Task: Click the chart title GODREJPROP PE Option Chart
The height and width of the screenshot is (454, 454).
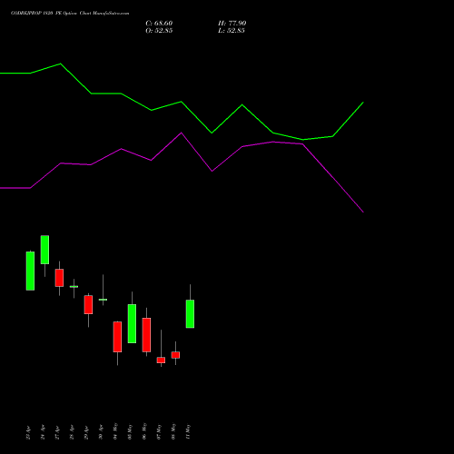Action: click(70, 14)
